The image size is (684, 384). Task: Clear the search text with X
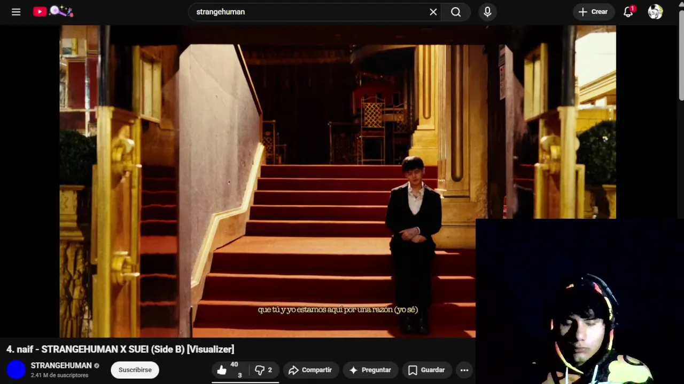click(x=433, y=12)
